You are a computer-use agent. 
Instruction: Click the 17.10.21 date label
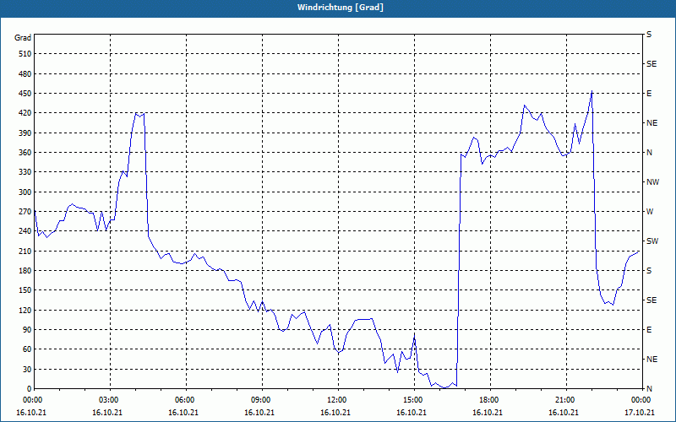click(640, 412)
